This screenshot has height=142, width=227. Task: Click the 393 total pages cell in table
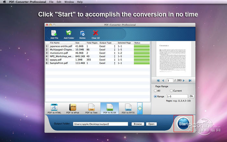click(89, 60)
